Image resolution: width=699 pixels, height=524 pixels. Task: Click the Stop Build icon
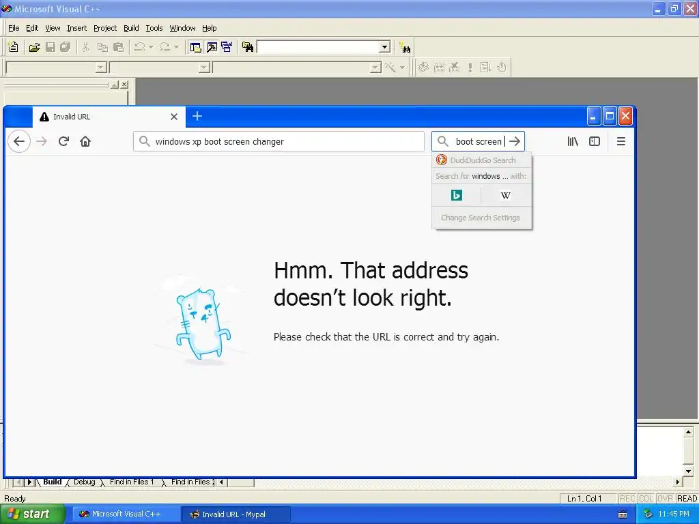(x=454, y=68)
